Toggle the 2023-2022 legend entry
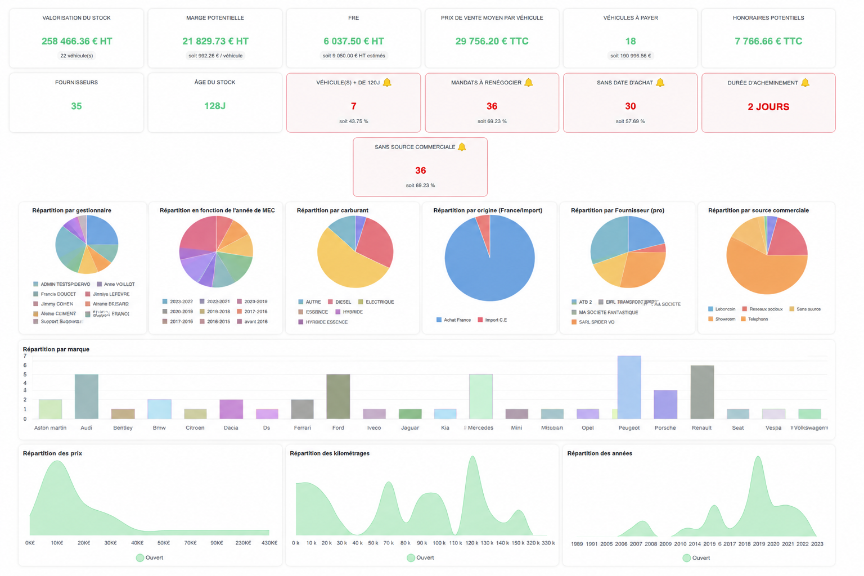 pos(178,301)
